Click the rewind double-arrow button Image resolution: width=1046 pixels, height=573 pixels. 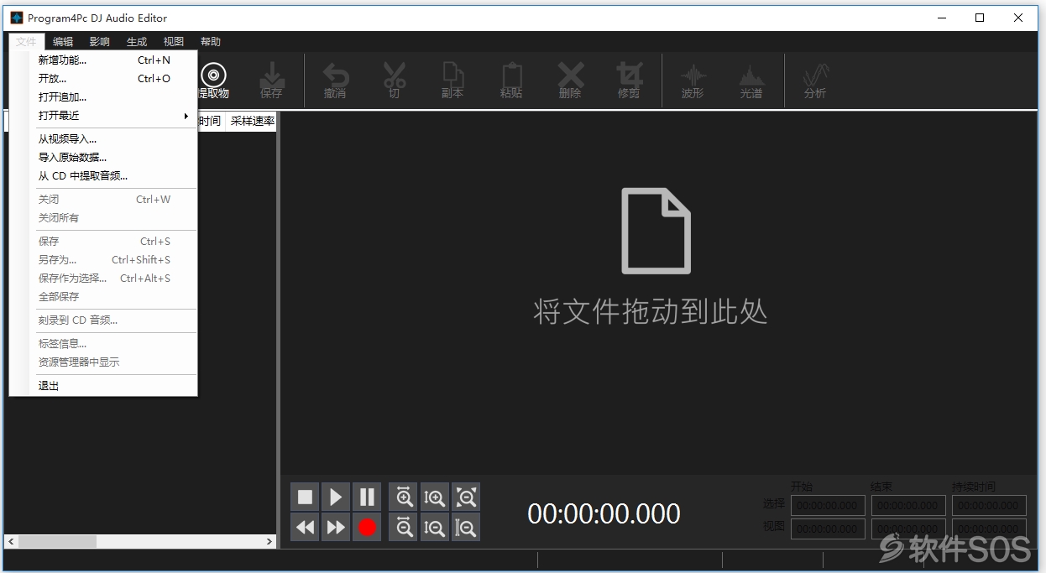coord(305,527)
